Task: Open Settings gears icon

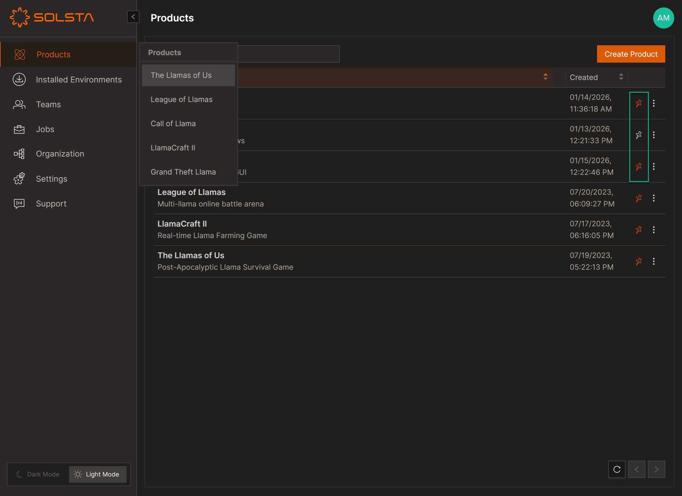Action: (x=19, y=179)
